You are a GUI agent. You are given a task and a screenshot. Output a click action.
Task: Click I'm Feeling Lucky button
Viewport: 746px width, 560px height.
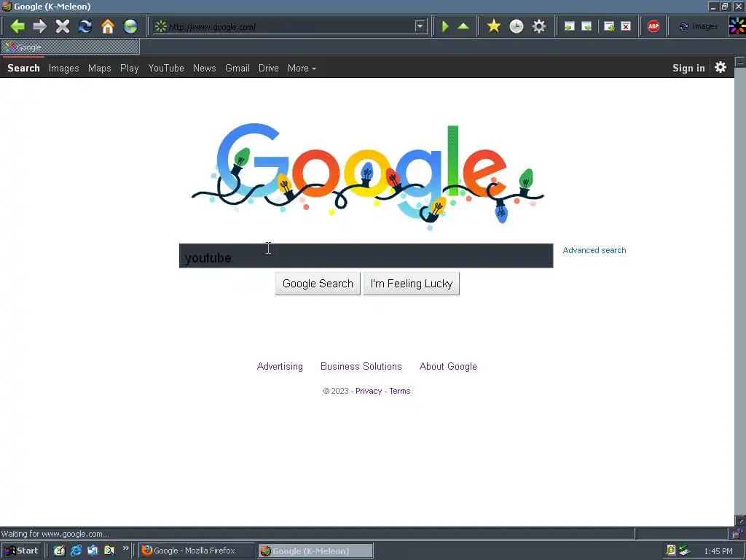pyautogui.click(x=412, y=284)
